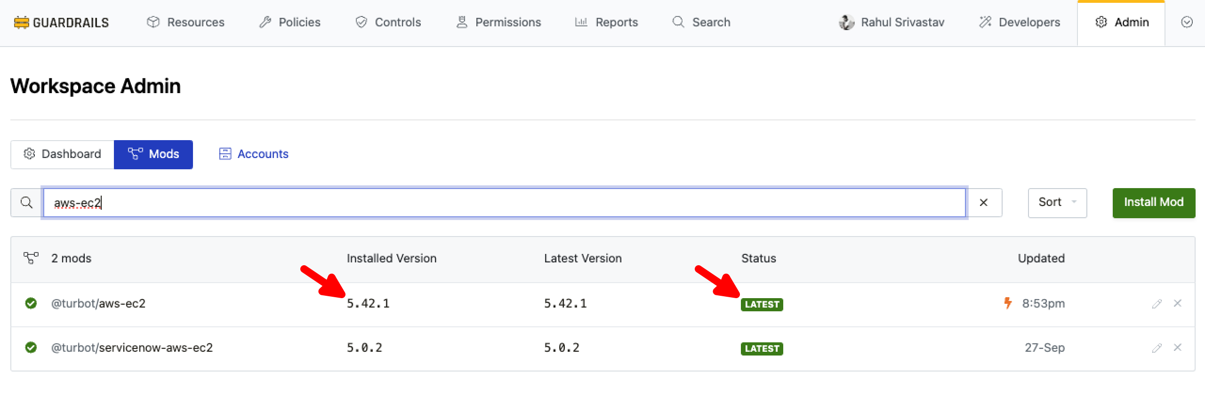This screenshot has width=1205, height=411.
Task: Click the orange lightning bolt update icon
Action: point(1008,303)
